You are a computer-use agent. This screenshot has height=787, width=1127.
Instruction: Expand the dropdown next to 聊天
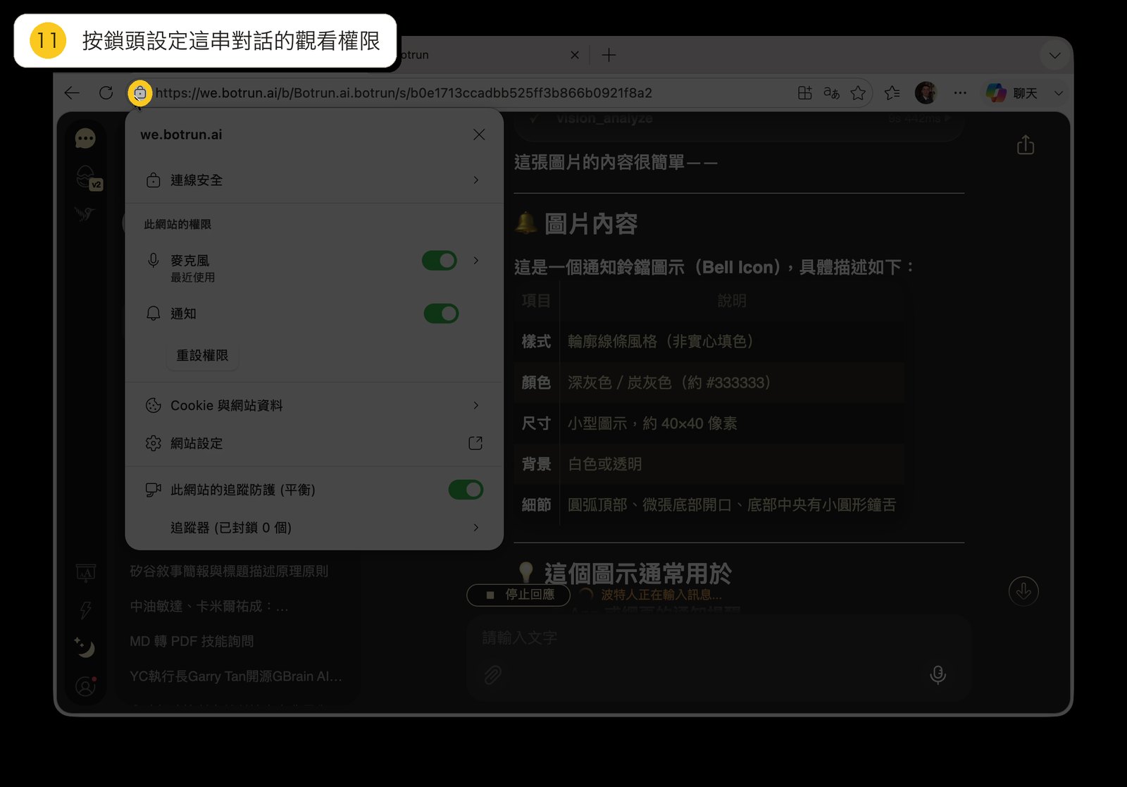tap(1058, 93)
